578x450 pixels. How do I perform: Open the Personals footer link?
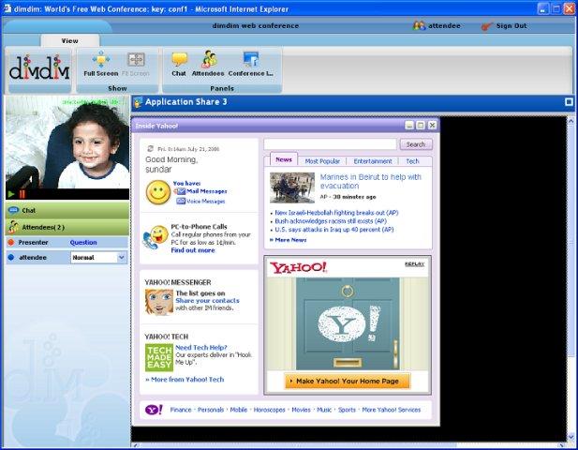pyautogui.click(x=211, y=410)
